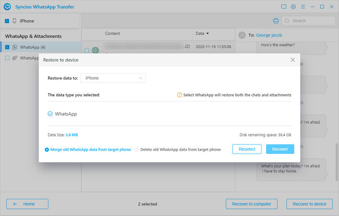Click the Reselect button
The width and height of the screenshot is (339, 216).
pyautogui.click(x=247, y=149)
